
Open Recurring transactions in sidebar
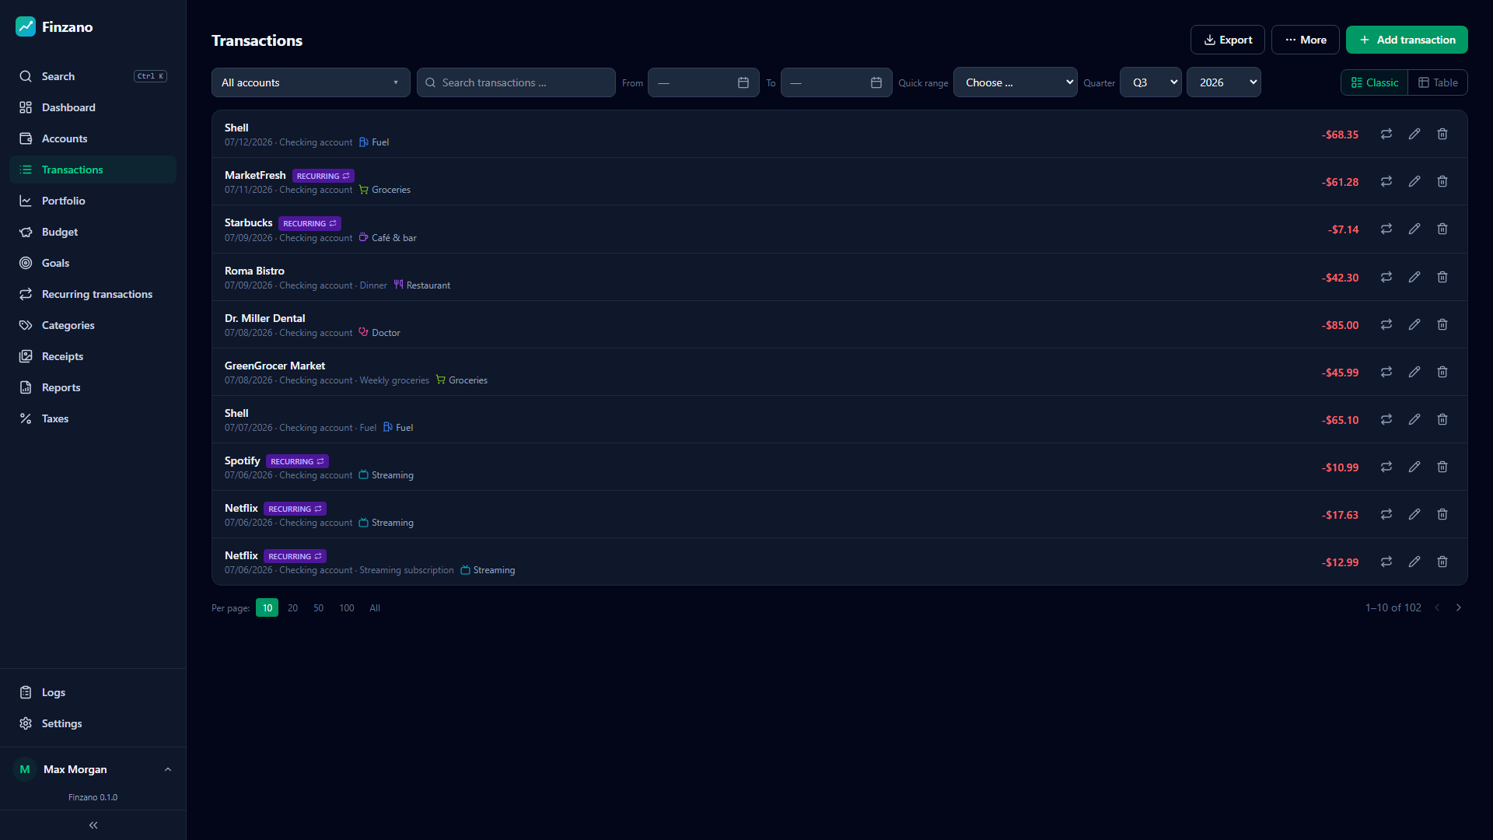pos(93,294)
